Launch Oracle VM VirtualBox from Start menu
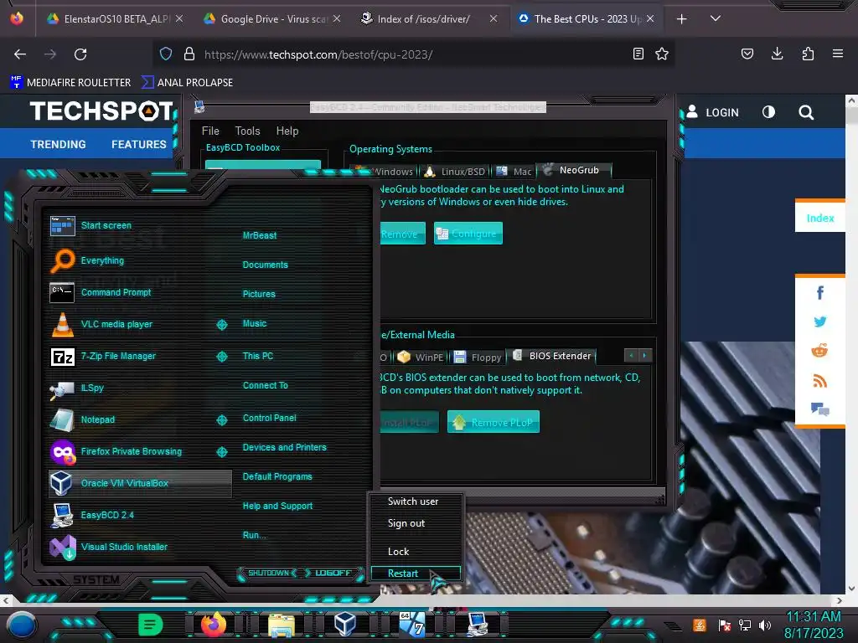This screenshot has height=643, width=858. click(x=140, y=483)
